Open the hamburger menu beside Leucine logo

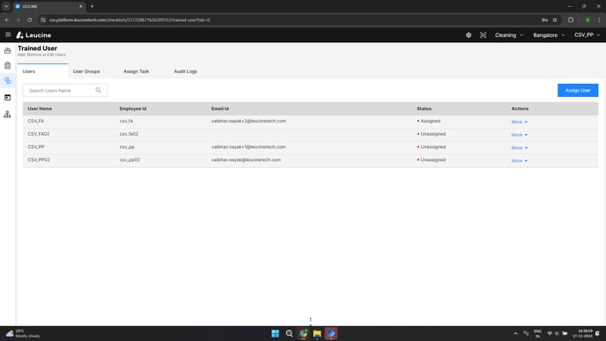(8, 34)
